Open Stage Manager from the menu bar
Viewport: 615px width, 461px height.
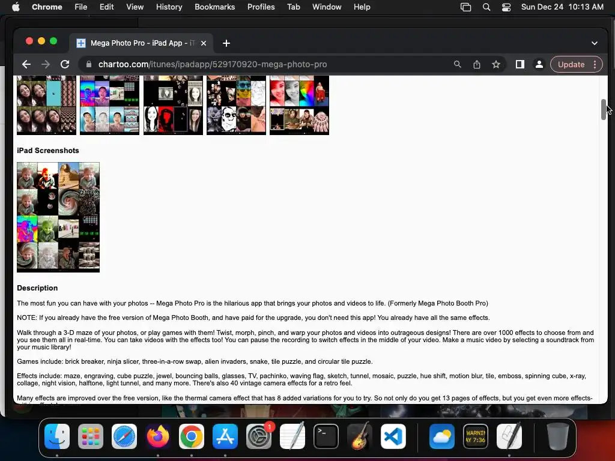click(x=465, y=7)
